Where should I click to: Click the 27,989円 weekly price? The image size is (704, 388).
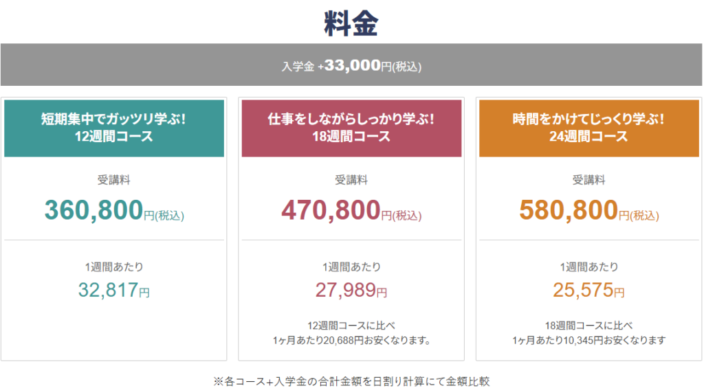tap(351, 290)
